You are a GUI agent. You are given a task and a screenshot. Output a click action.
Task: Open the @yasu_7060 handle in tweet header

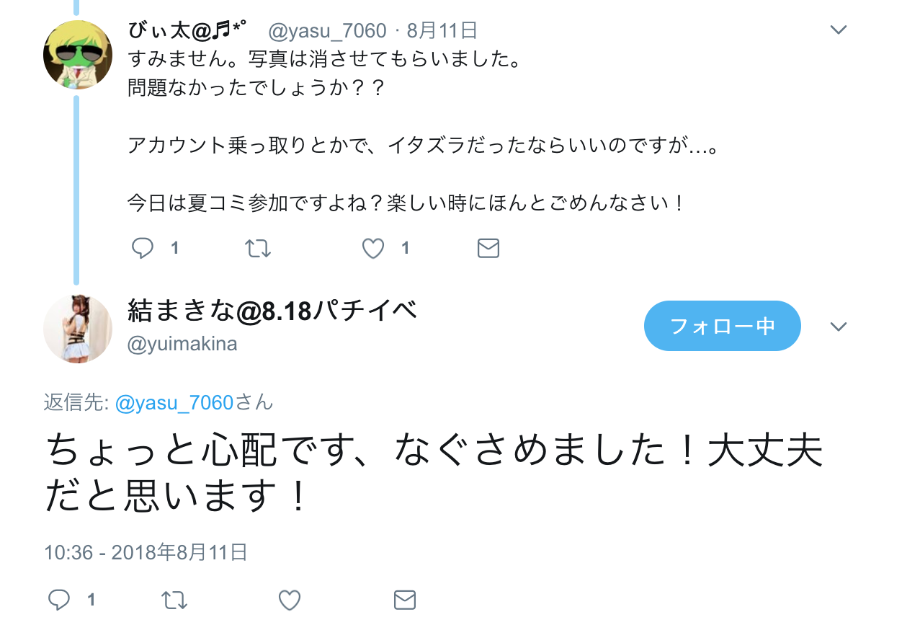tap(327, 31)
